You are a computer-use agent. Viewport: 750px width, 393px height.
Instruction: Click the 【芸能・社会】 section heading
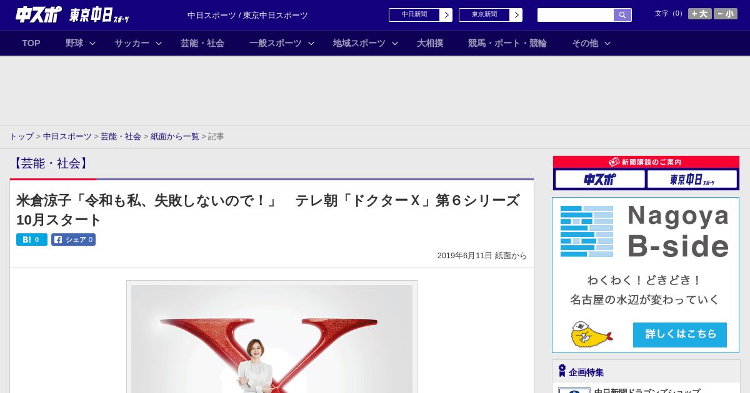tap(51, 163)
